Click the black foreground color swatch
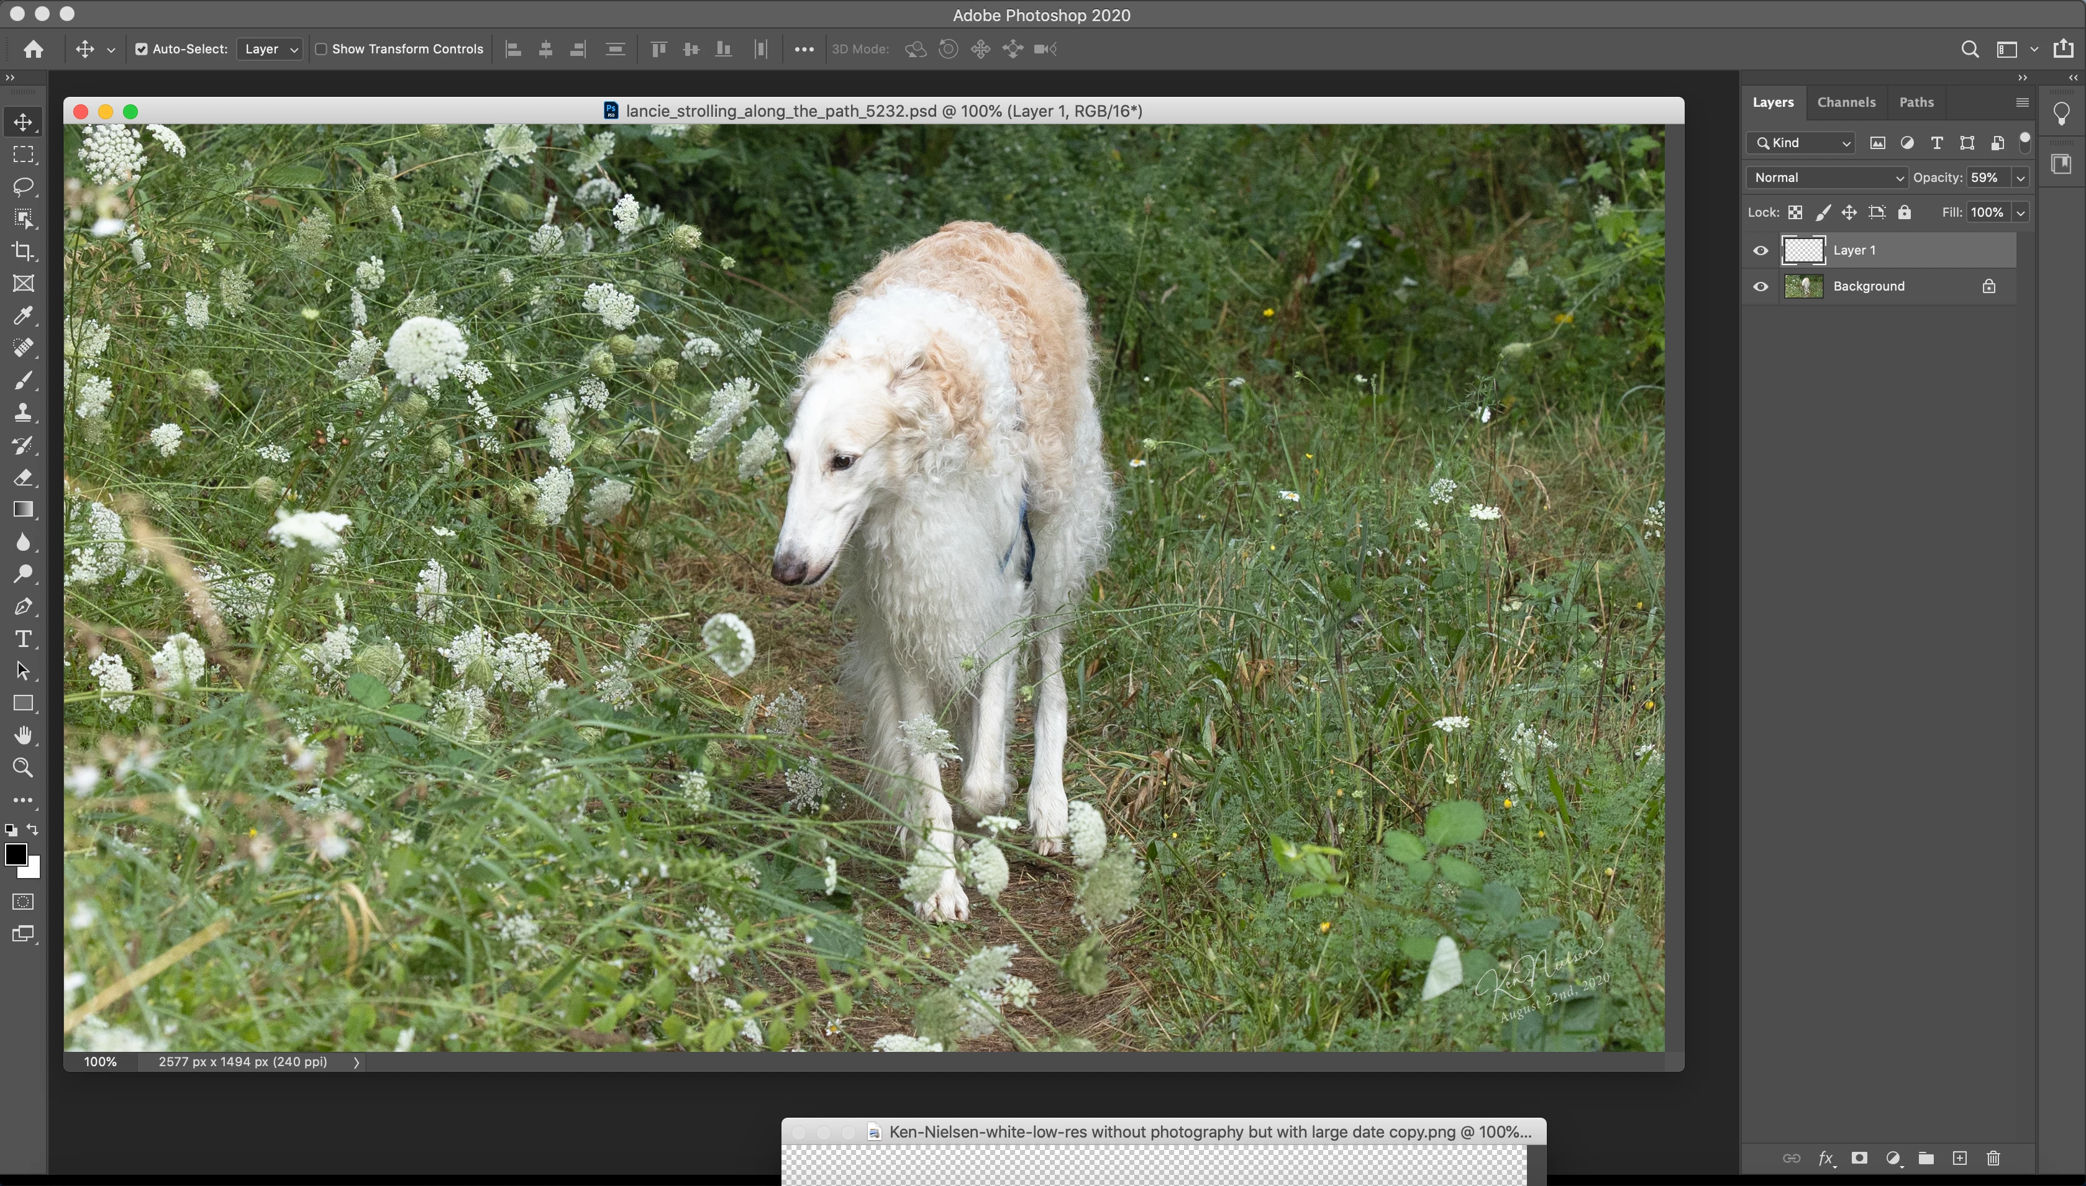This screenshot has height=1186, width=2086. tap(15, 854)
